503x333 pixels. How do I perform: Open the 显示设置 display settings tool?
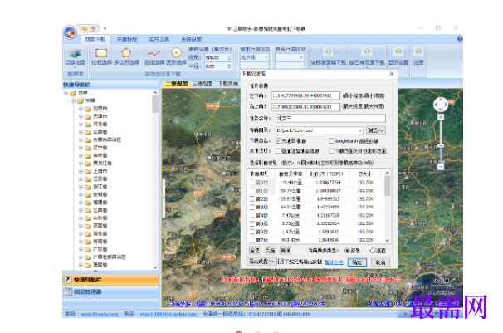click(x=398, y=57)
